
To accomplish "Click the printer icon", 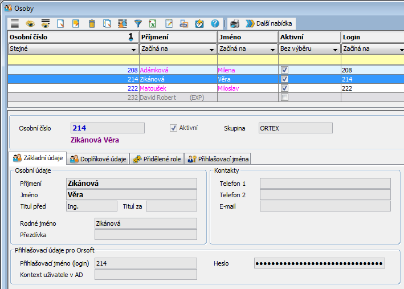I will click(235, 23).
